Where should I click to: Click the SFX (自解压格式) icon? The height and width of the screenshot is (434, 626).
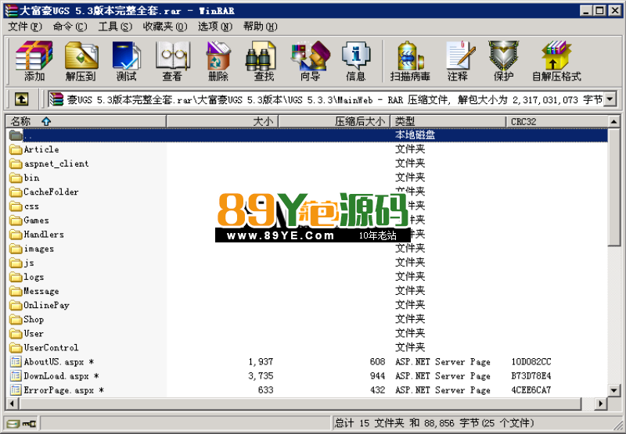(x=556, y=61)
